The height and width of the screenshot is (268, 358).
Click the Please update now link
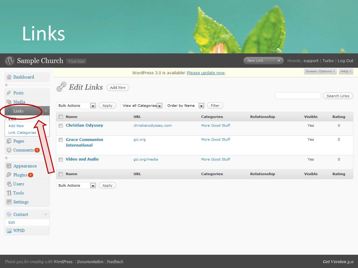[206, 73]
